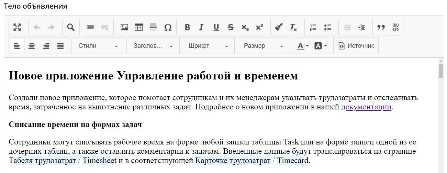Toggle italic formatting
The width and height of the screenshot is (447, 173).
click(x=202, y=28)
